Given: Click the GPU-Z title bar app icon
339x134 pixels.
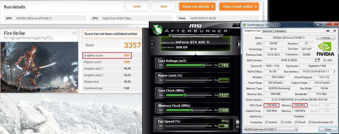Looking at the screenshot, I should (x=244, y=25).
